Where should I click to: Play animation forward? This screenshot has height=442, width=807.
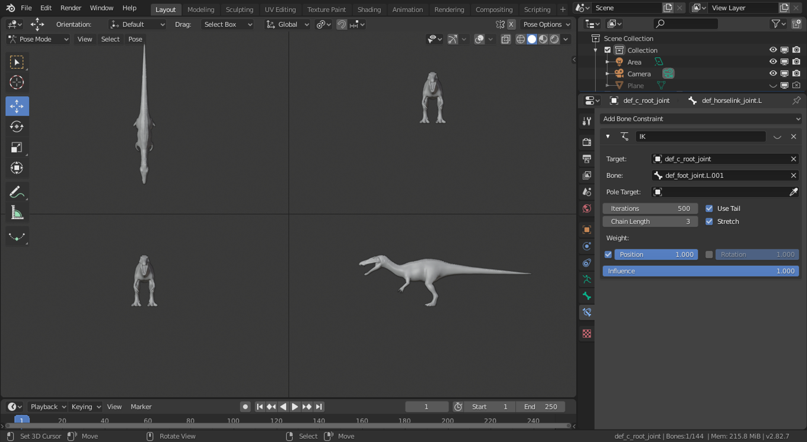coord(295,406)
